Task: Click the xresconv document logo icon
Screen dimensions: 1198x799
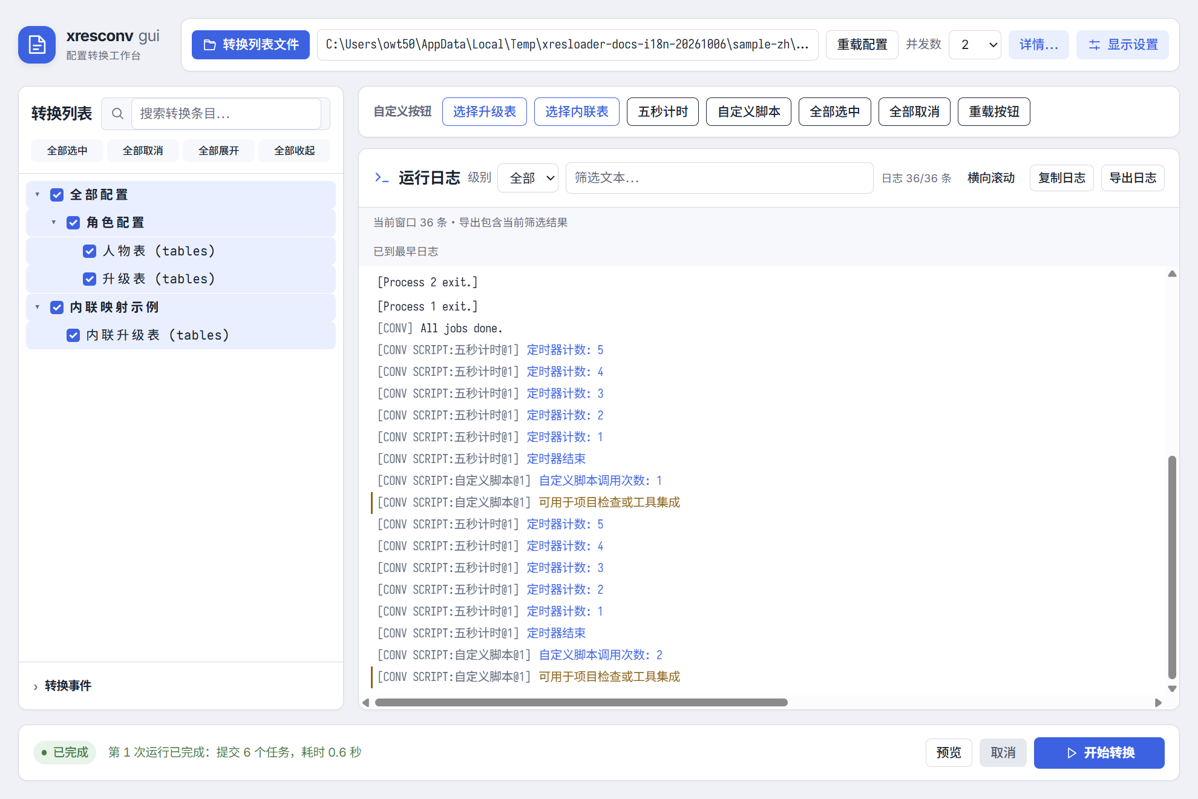Action: tap(37, 45)
